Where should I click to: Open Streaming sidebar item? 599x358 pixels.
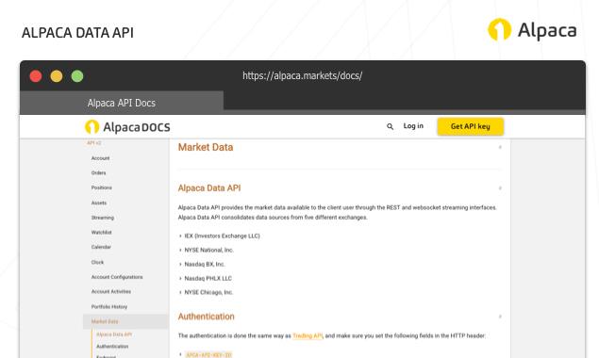click(103, 218)
